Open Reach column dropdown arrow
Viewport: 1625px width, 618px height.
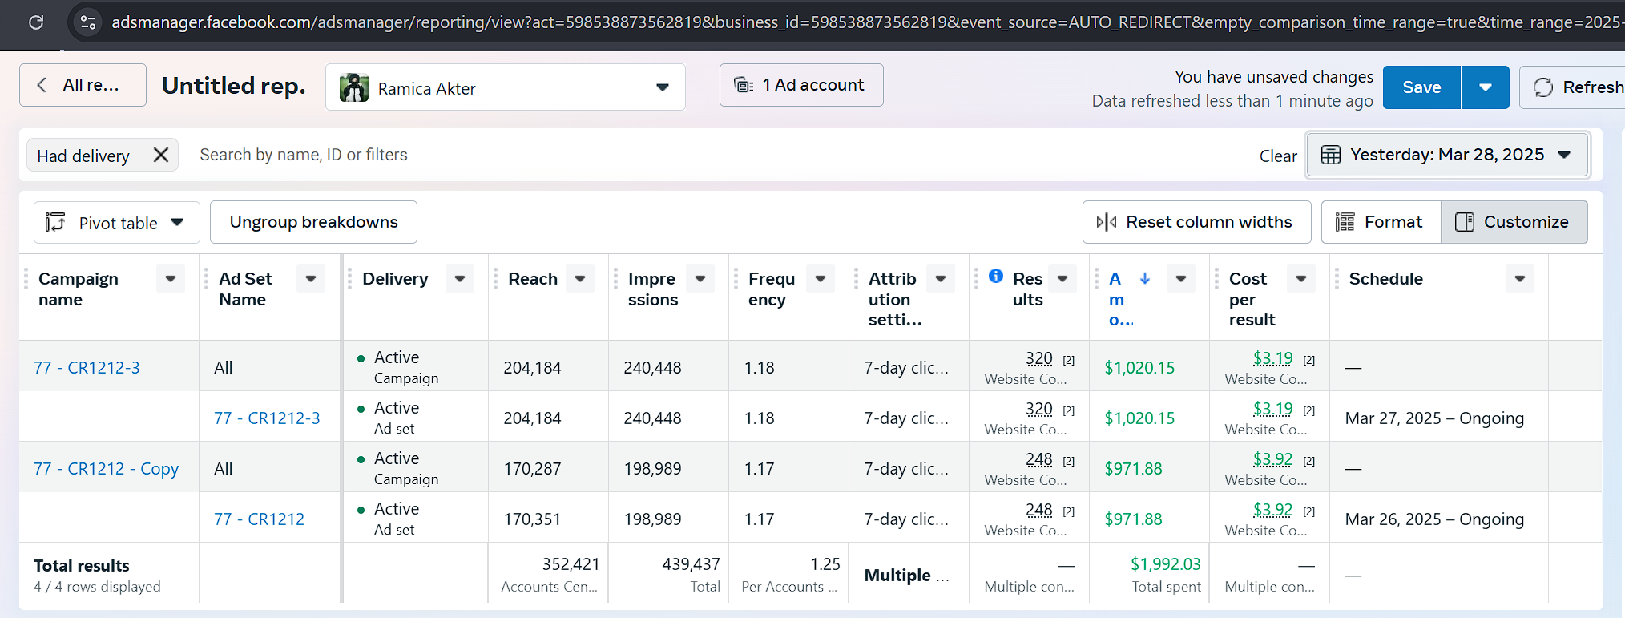coord(580,279)
